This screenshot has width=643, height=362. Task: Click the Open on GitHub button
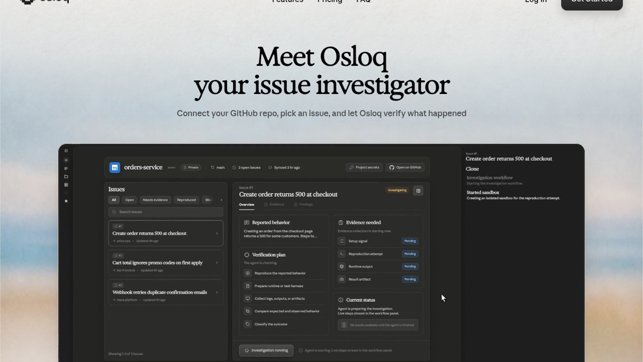coord(405,167)
